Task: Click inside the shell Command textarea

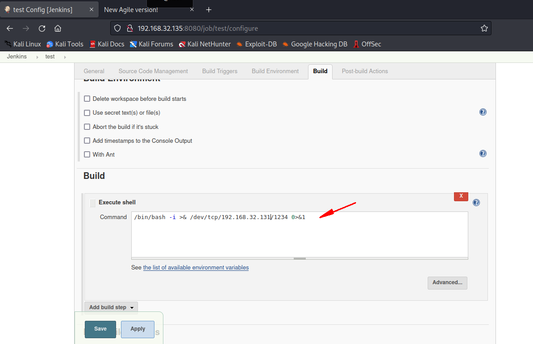Action: 300,234
